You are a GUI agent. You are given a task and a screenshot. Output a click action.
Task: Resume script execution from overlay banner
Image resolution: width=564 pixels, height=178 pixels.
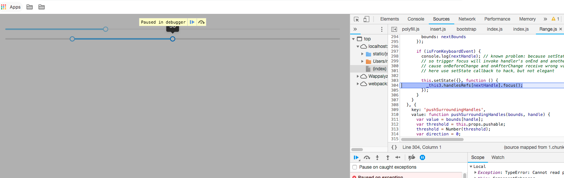pyautogui.click(x=192, y=22)
